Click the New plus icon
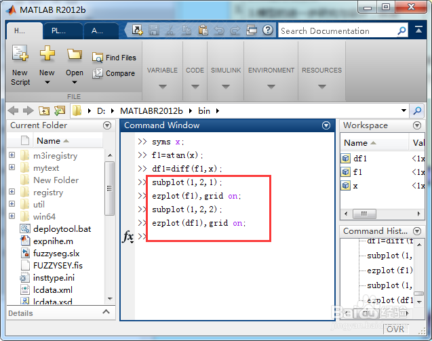432x341 pixels. point(47,53)
